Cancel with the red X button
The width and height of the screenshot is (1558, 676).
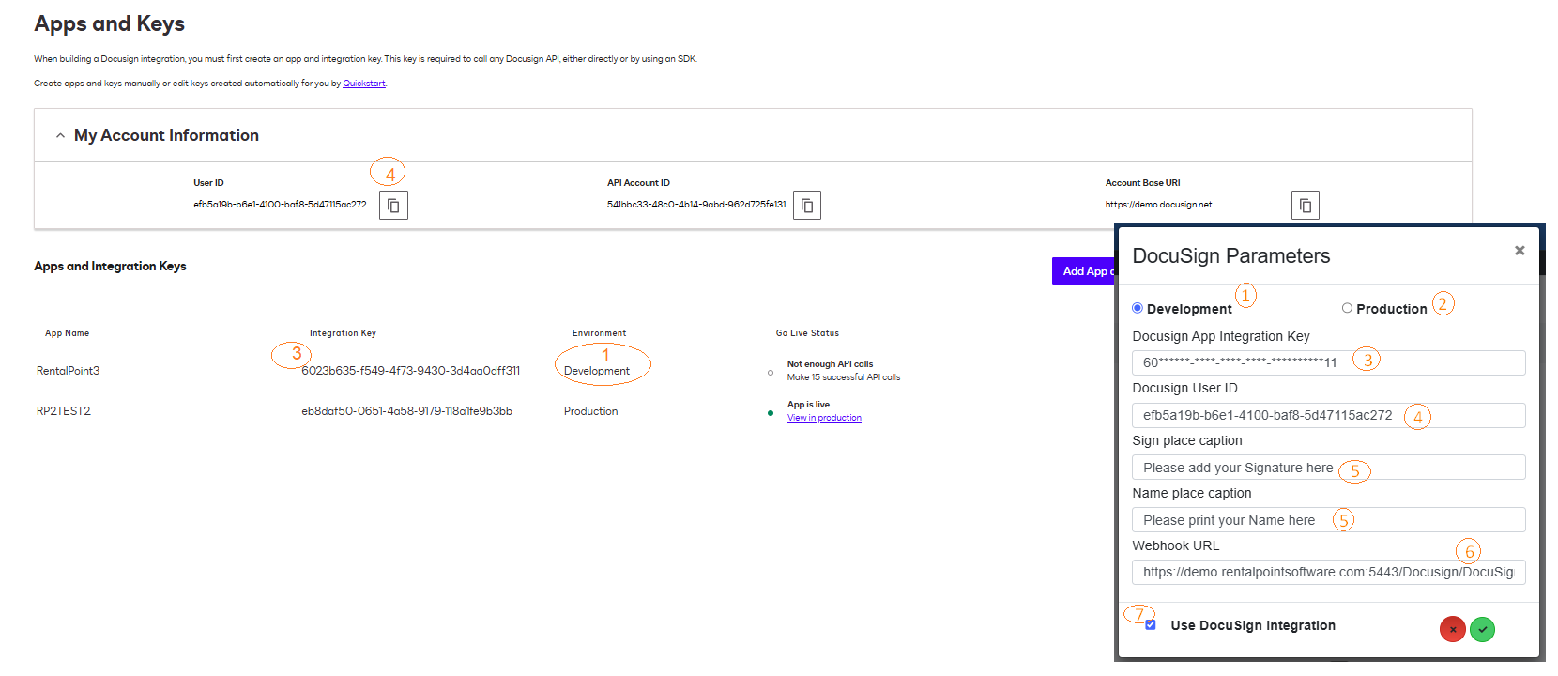coord(1453,629)
